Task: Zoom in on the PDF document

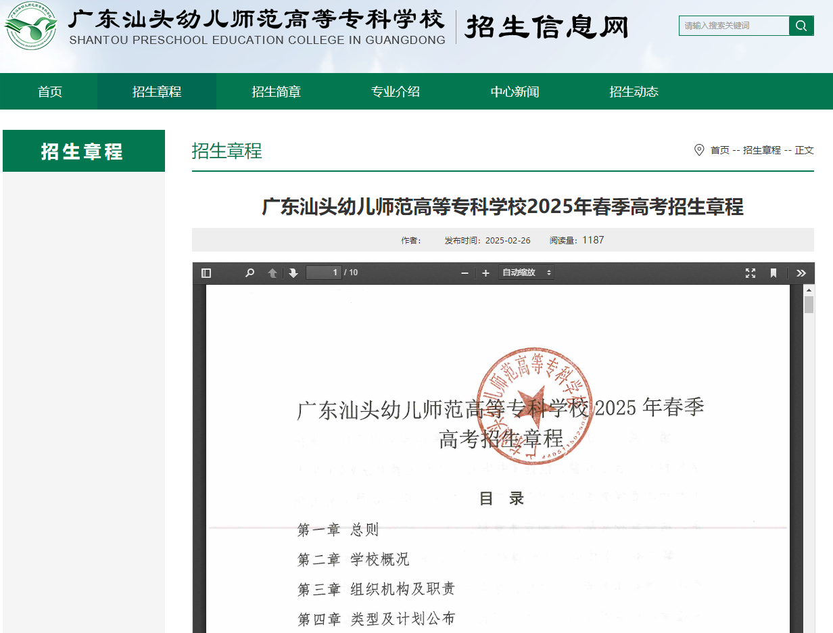Action: [485, 273]
